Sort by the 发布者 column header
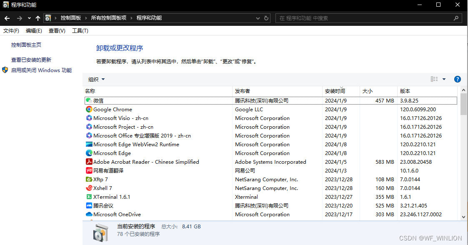 (x=277, y=91)
